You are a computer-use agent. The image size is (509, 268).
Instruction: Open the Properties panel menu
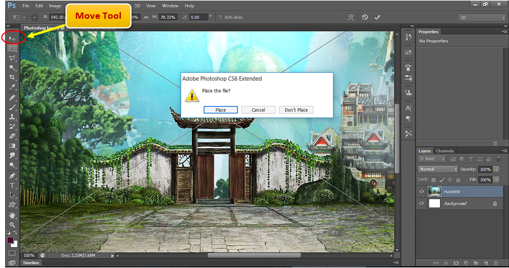pyautogui.click(x=504, y=31)
